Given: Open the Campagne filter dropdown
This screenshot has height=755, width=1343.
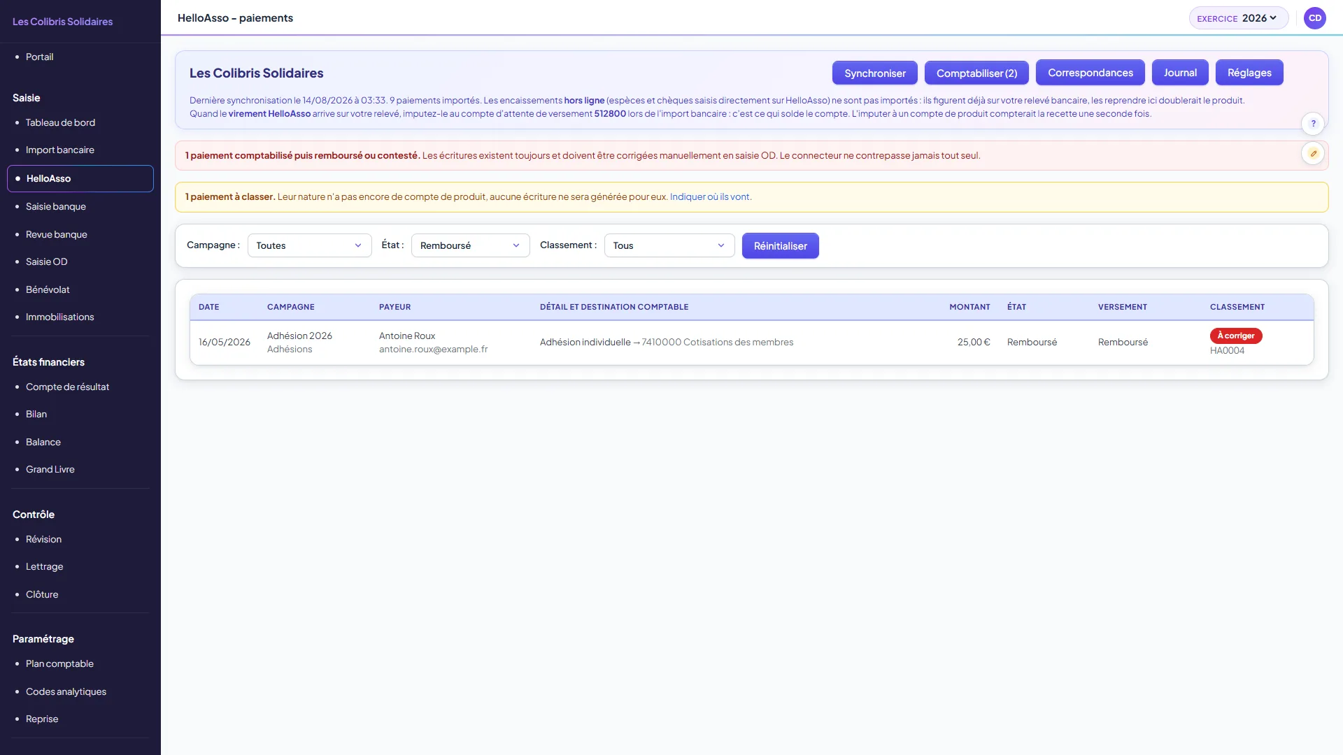Looking at the screenshot, I should point(309,245).
